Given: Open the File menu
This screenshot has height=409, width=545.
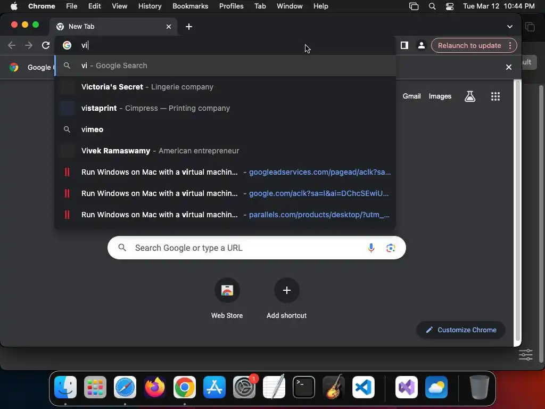Looking at the screenshot, I should point(72,6).
